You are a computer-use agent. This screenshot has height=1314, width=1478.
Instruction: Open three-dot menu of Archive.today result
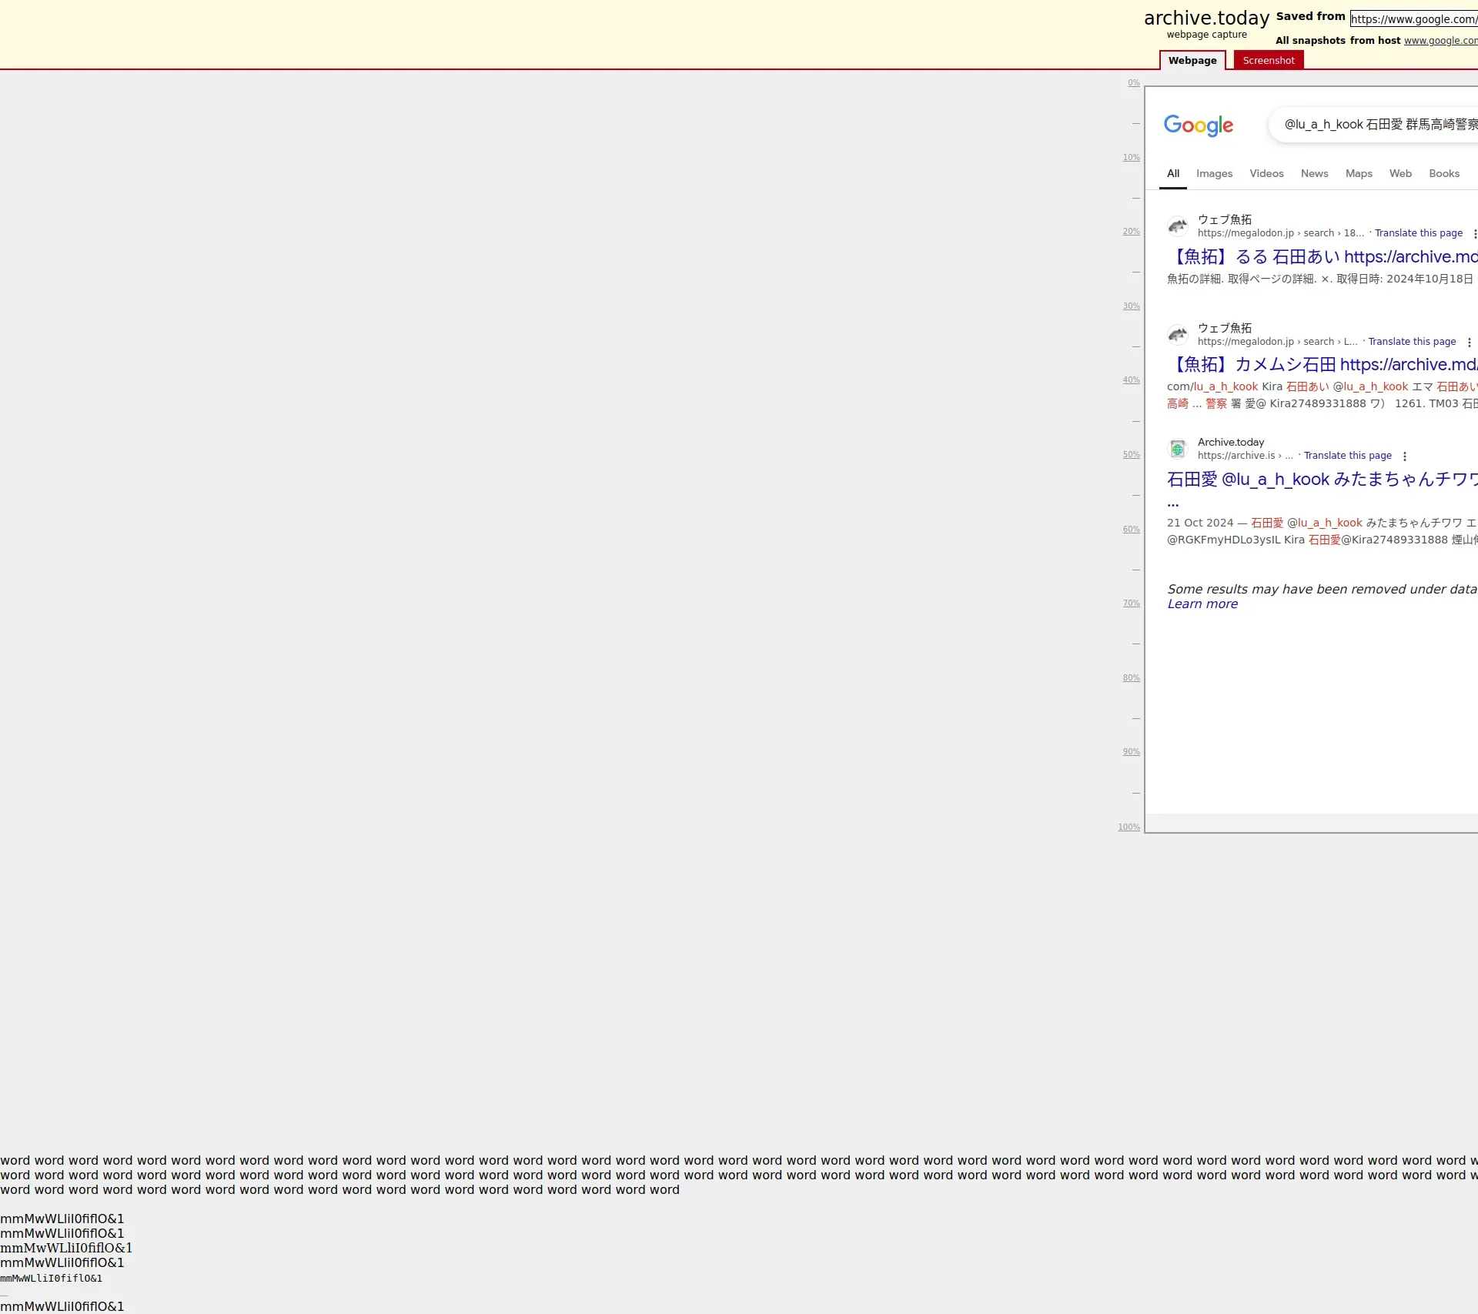[1404, 456]
